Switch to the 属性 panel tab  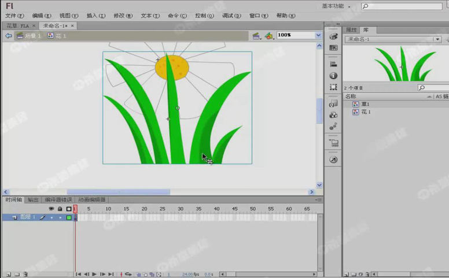(351, 29)
